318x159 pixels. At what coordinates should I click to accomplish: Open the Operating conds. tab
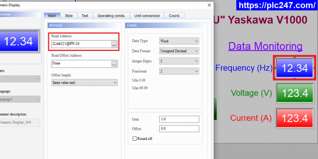click(111, 16)
